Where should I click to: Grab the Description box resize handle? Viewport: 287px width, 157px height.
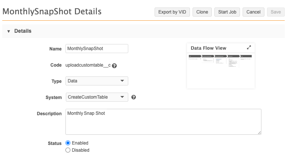tap(259, 133)
